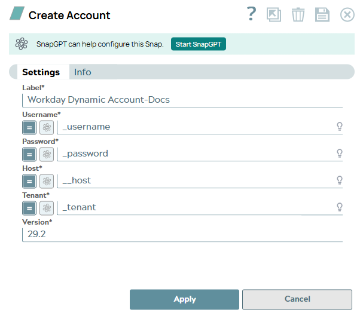The height and width of the screenshot is (319, 363).
Task: Toggle expression for Host field
Action: click(x=29, y=181)
